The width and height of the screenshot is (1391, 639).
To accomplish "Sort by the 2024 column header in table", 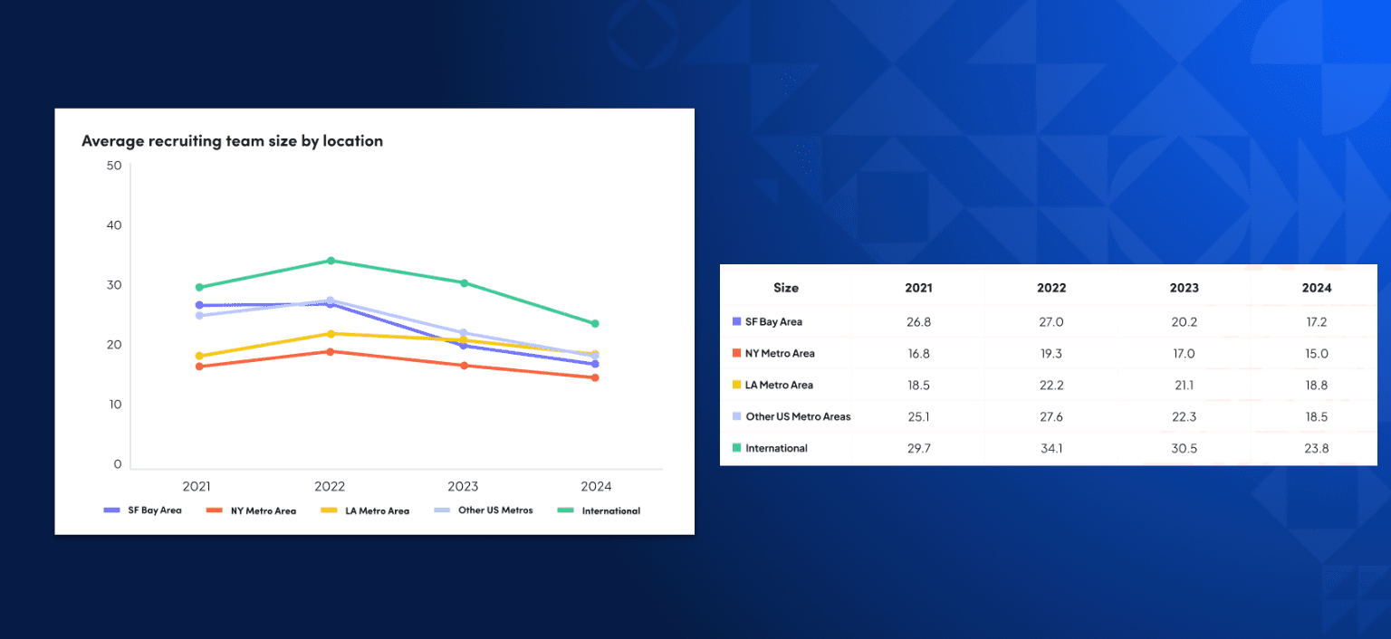I will click(1317, 288).
